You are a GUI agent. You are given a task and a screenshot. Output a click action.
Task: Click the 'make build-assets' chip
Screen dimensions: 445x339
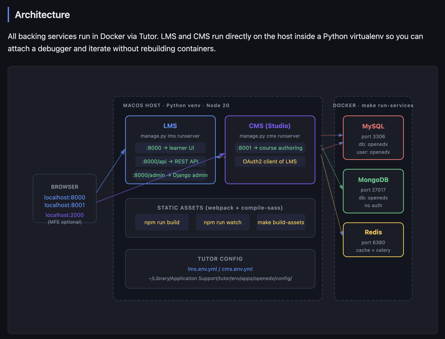tap(281, 222)
